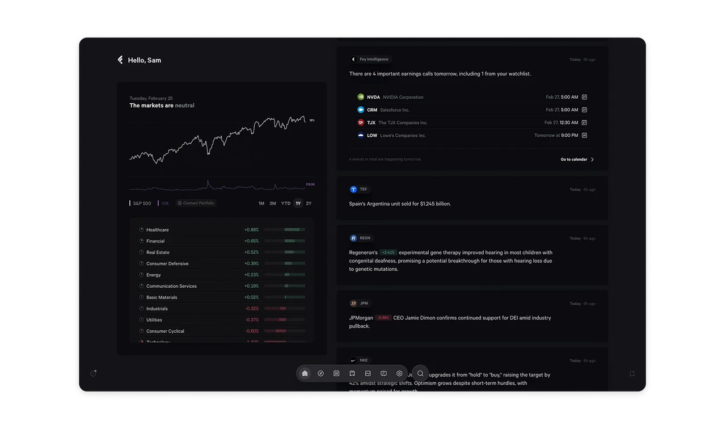Open the Consumer Cyclical sector row
Screen dimensions: 726x428
click(222, 331)
